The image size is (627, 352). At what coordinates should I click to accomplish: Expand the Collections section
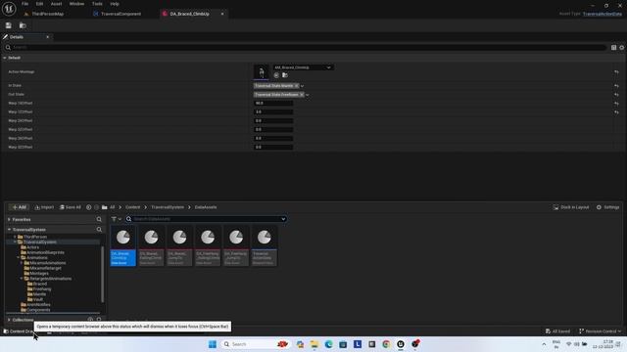tap(9, 320)
